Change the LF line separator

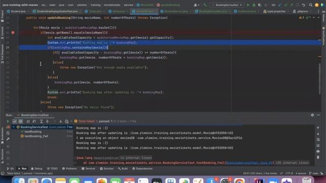click(x=281, y=173)
